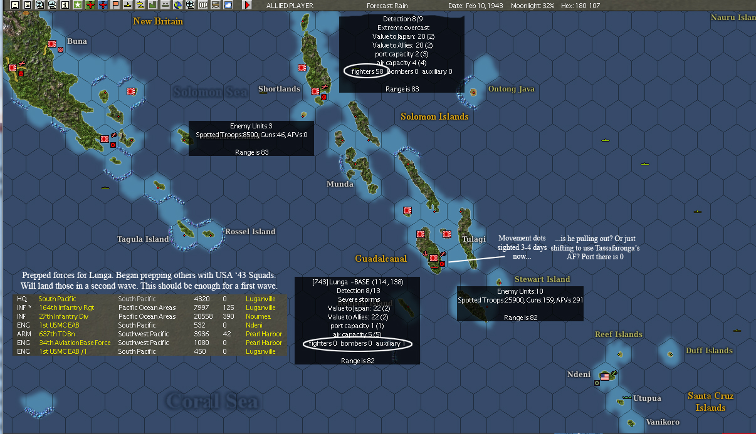Click the Ndeni location in unit table

(x=255, y=325)
